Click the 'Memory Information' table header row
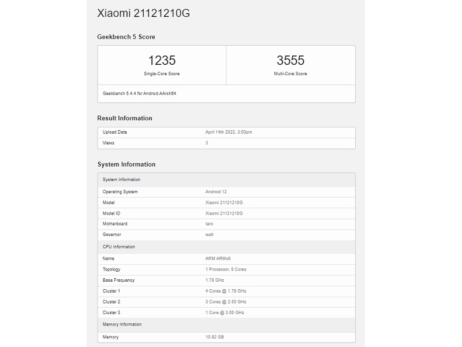This screenshot has height=347, width=462. coord(226,324)
